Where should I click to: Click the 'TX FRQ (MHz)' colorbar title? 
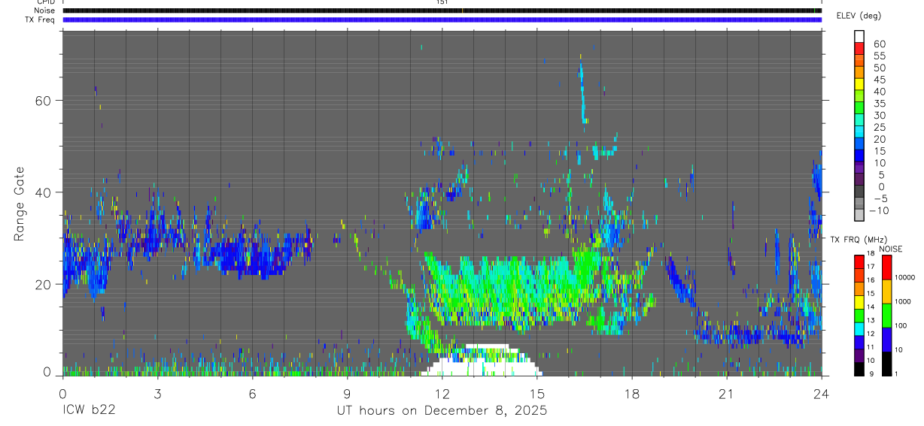[x=858, y=239]
